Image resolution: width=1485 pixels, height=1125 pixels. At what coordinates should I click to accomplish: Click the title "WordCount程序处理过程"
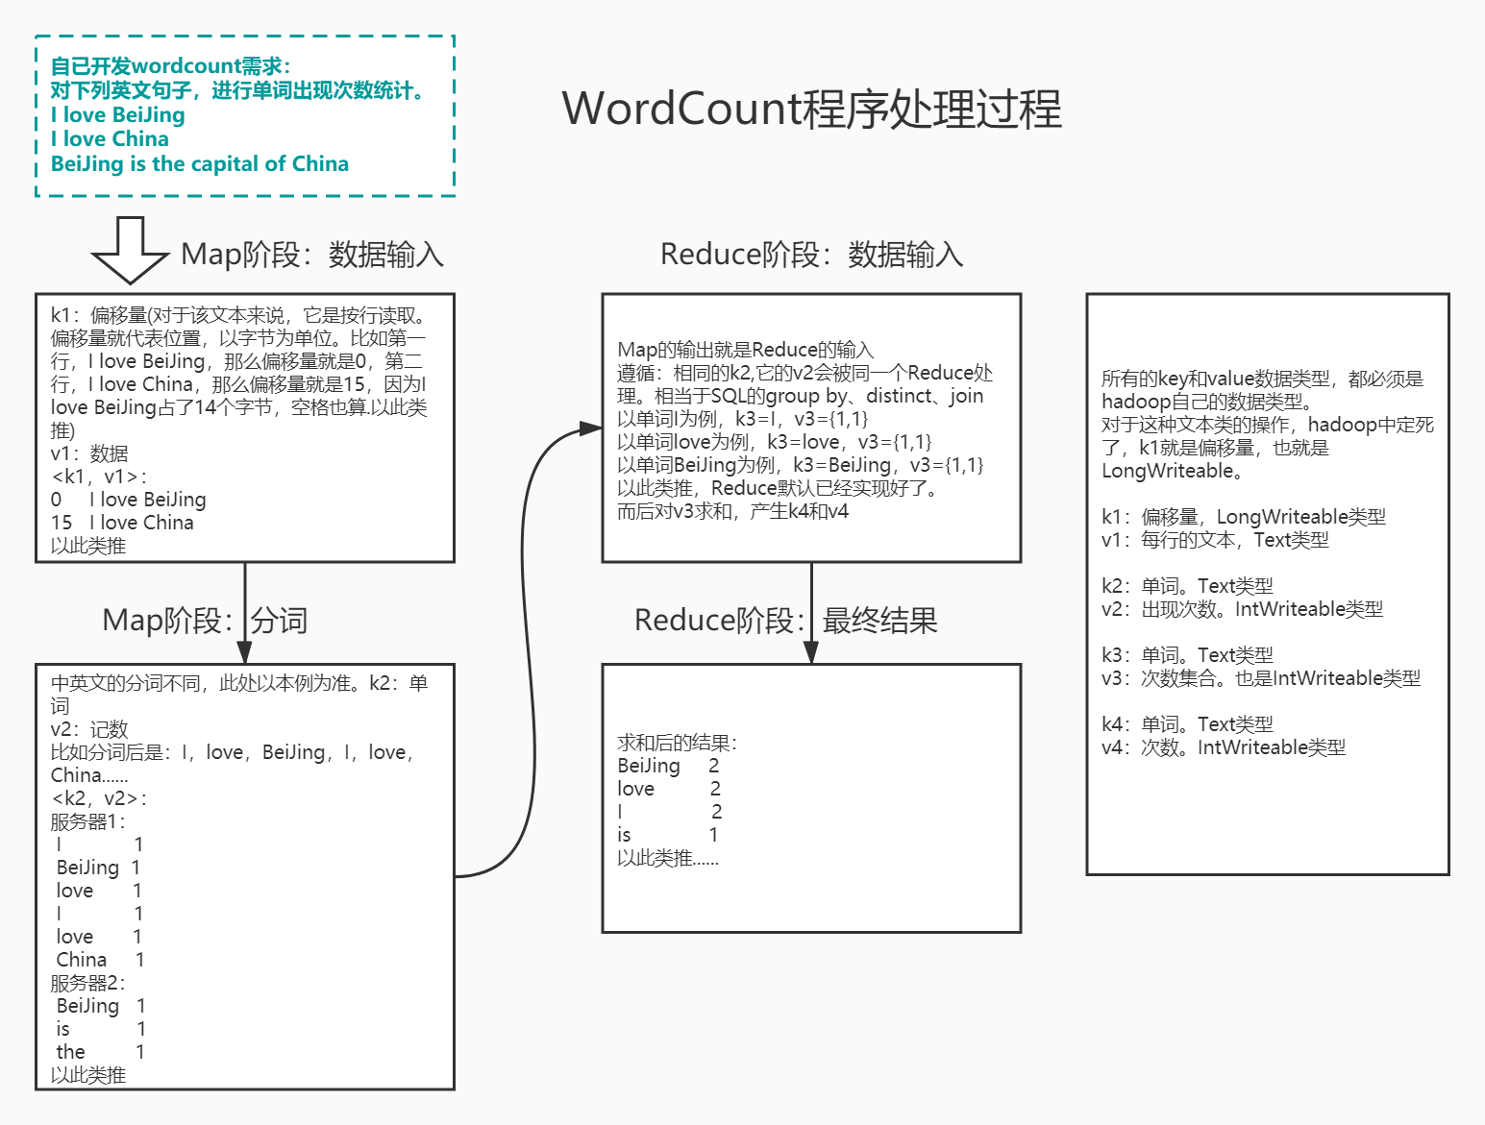[x=812, y=109]
